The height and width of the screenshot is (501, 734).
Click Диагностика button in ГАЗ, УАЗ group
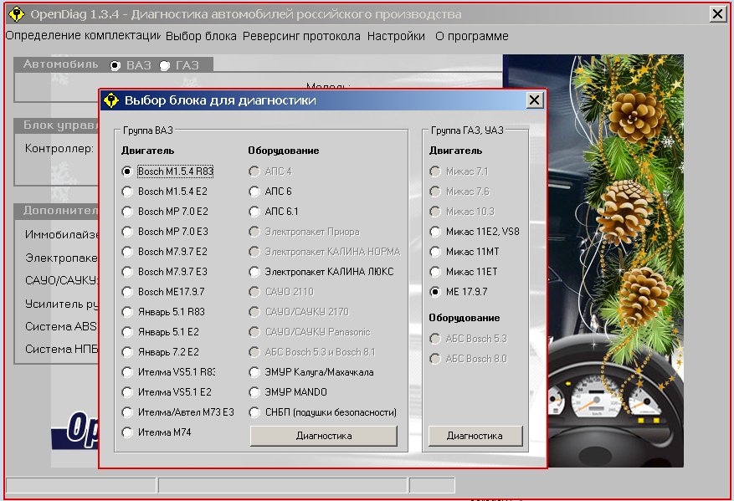click(475, 436)
